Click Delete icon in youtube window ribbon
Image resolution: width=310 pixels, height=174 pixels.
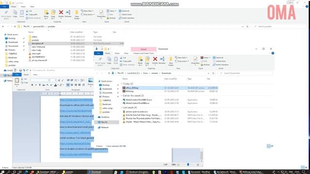point(61,14)
